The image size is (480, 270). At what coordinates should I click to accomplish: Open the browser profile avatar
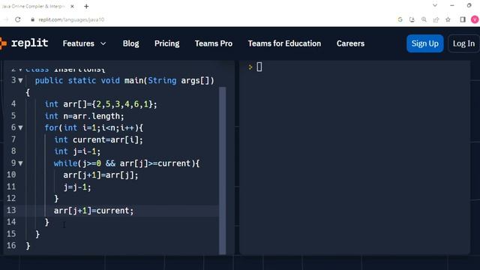point(475,19)
